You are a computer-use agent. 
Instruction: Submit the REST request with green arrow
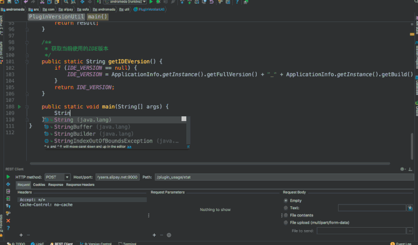7,177
